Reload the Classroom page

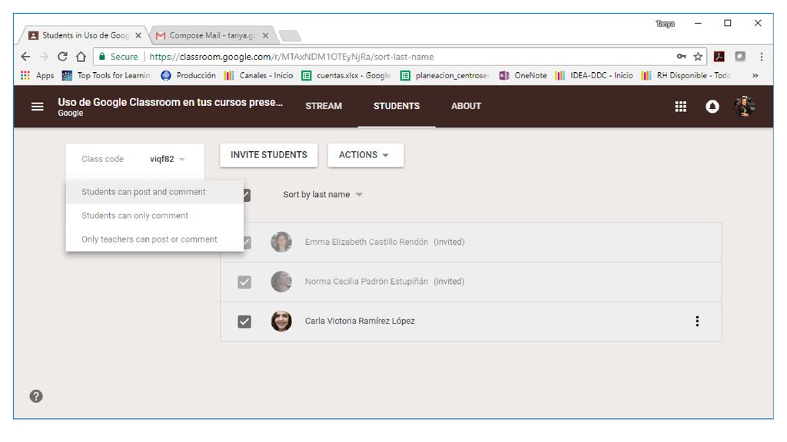[62, 57]
